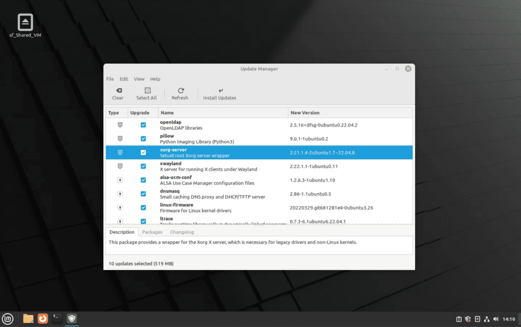This screenshot has width=521, height=327.
Task: Open the Update Manager from the taskbar
Action: coord(72,319)
